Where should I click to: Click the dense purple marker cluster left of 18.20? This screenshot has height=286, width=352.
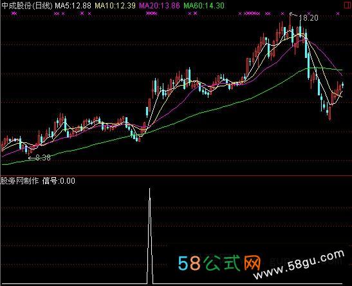pyautogui.click(x=252, y=14)
